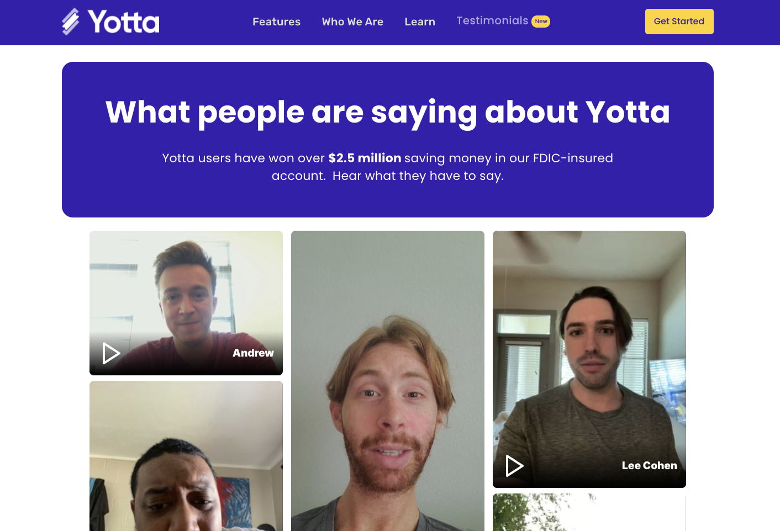
Task: Open the partially visible tree video thumbnail
Action: coord(589,512)
